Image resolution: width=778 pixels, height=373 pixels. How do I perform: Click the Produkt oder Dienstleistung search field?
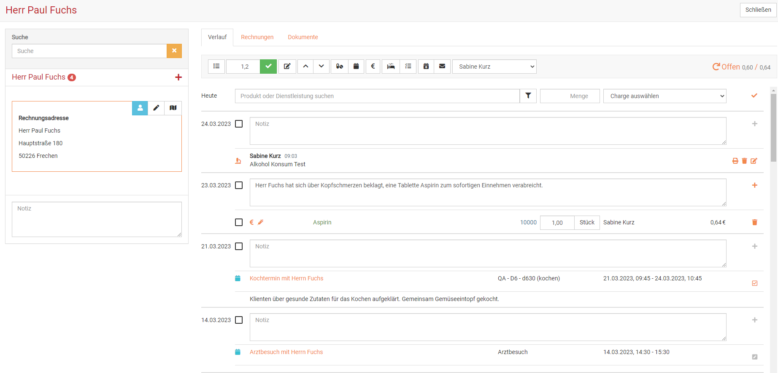[x=377, y=96]
